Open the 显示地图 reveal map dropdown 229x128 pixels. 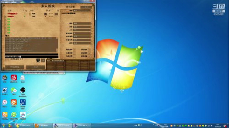83,36
